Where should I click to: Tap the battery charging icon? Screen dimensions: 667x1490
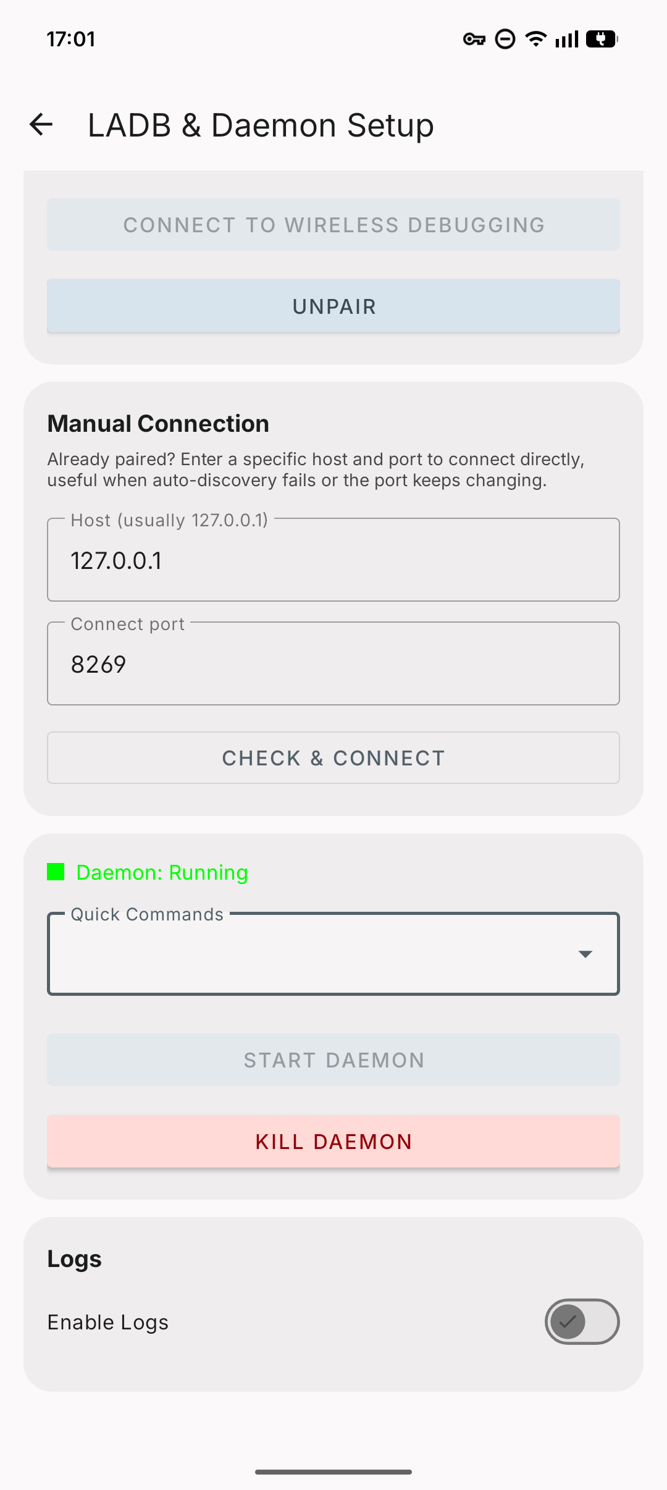[x=602, y=39]
